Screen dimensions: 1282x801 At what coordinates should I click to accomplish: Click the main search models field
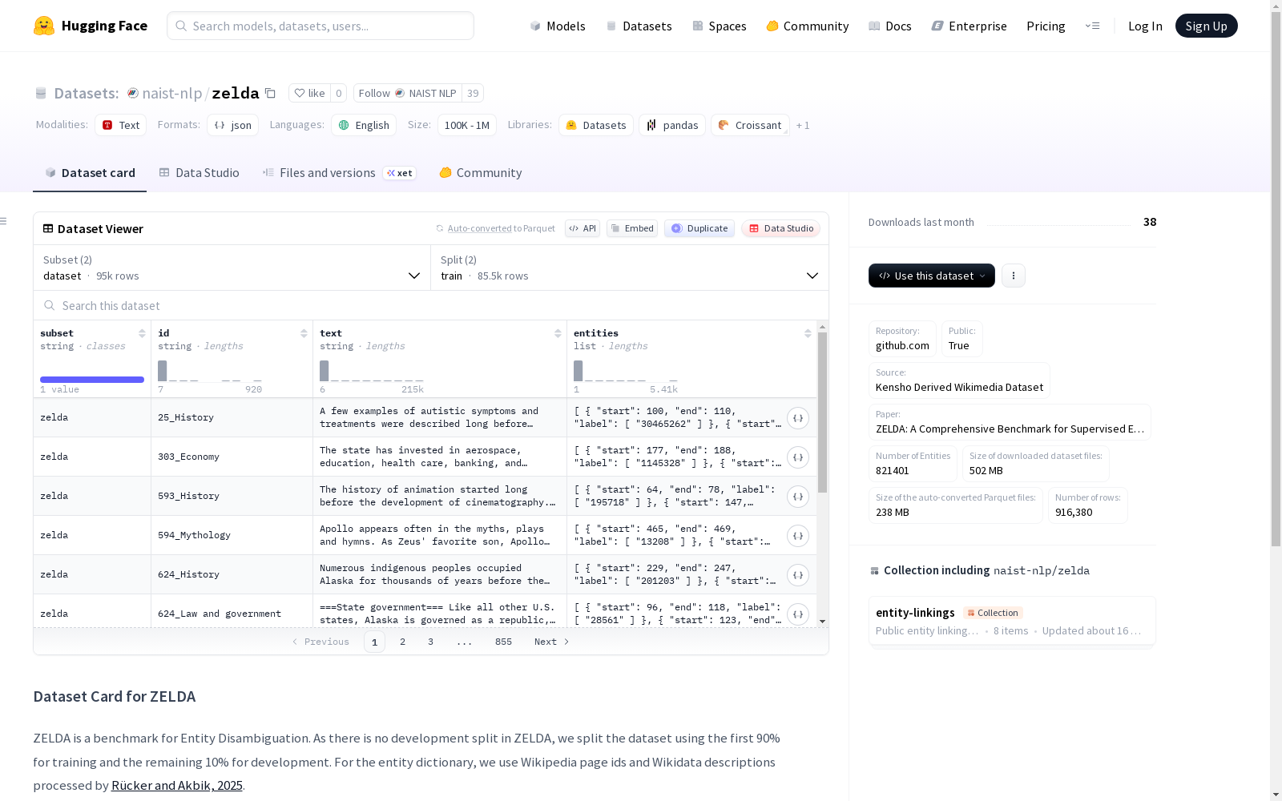[320, 26]
